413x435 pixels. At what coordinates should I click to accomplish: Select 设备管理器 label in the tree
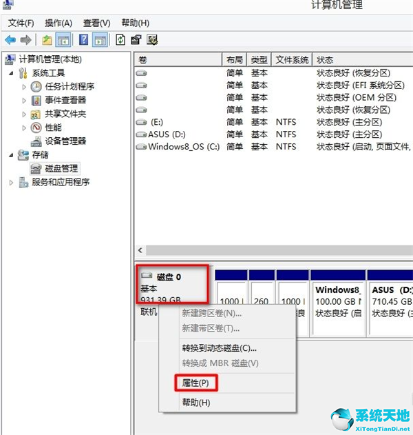[x=65, y=141]
